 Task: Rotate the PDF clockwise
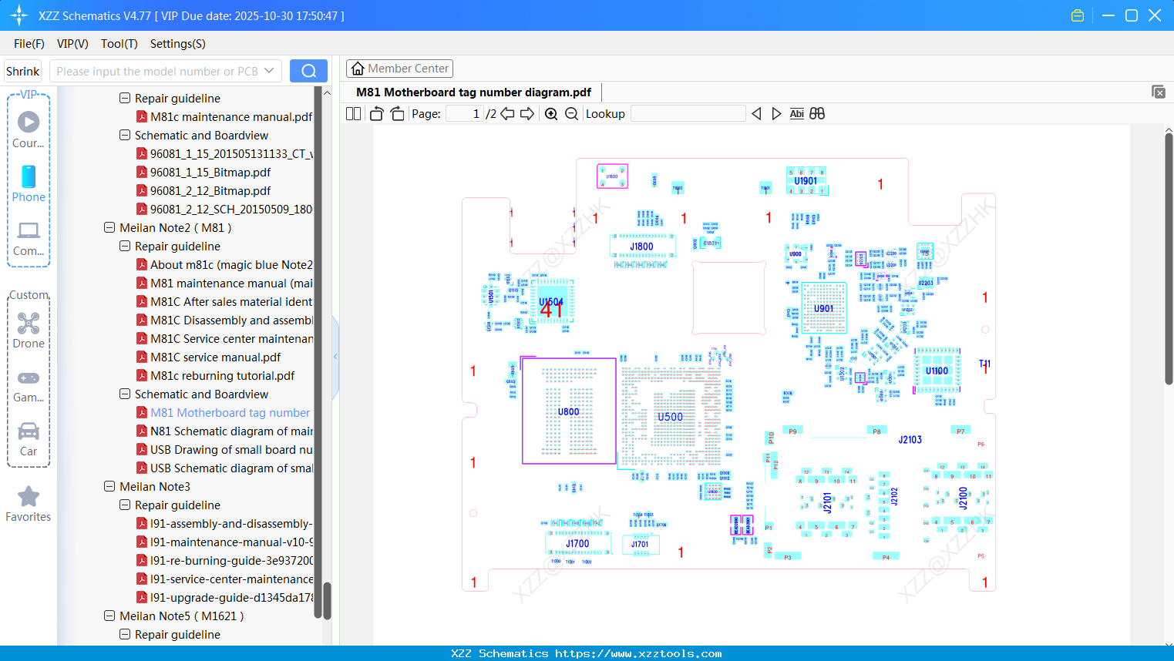396,113
